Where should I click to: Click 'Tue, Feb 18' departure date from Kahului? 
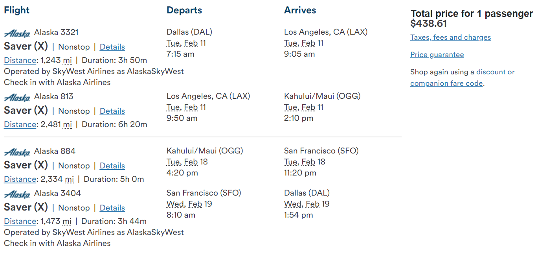tap(187, 162)
